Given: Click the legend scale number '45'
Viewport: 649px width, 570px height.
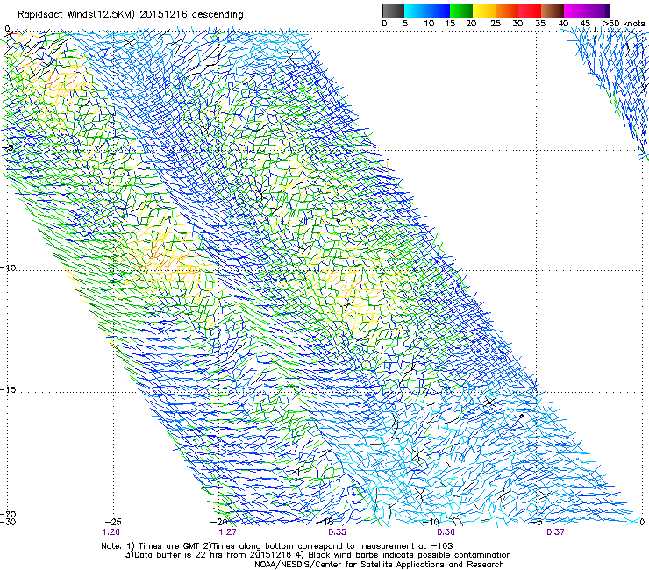Looking at the screenshot, I should 585,24.
